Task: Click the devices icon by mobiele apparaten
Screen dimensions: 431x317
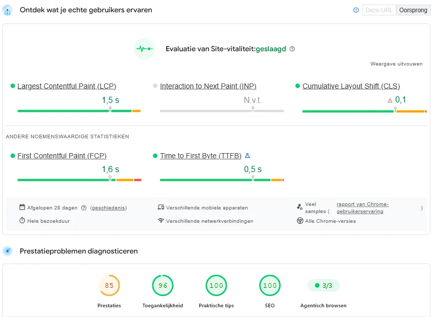Action: 161,207
